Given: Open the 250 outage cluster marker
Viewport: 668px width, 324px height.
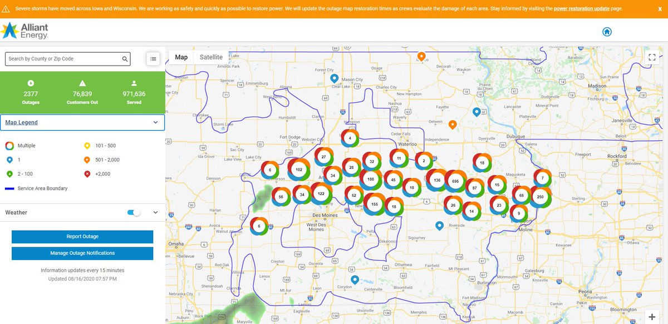Looking at the screenshot, I should click(540, 197).
